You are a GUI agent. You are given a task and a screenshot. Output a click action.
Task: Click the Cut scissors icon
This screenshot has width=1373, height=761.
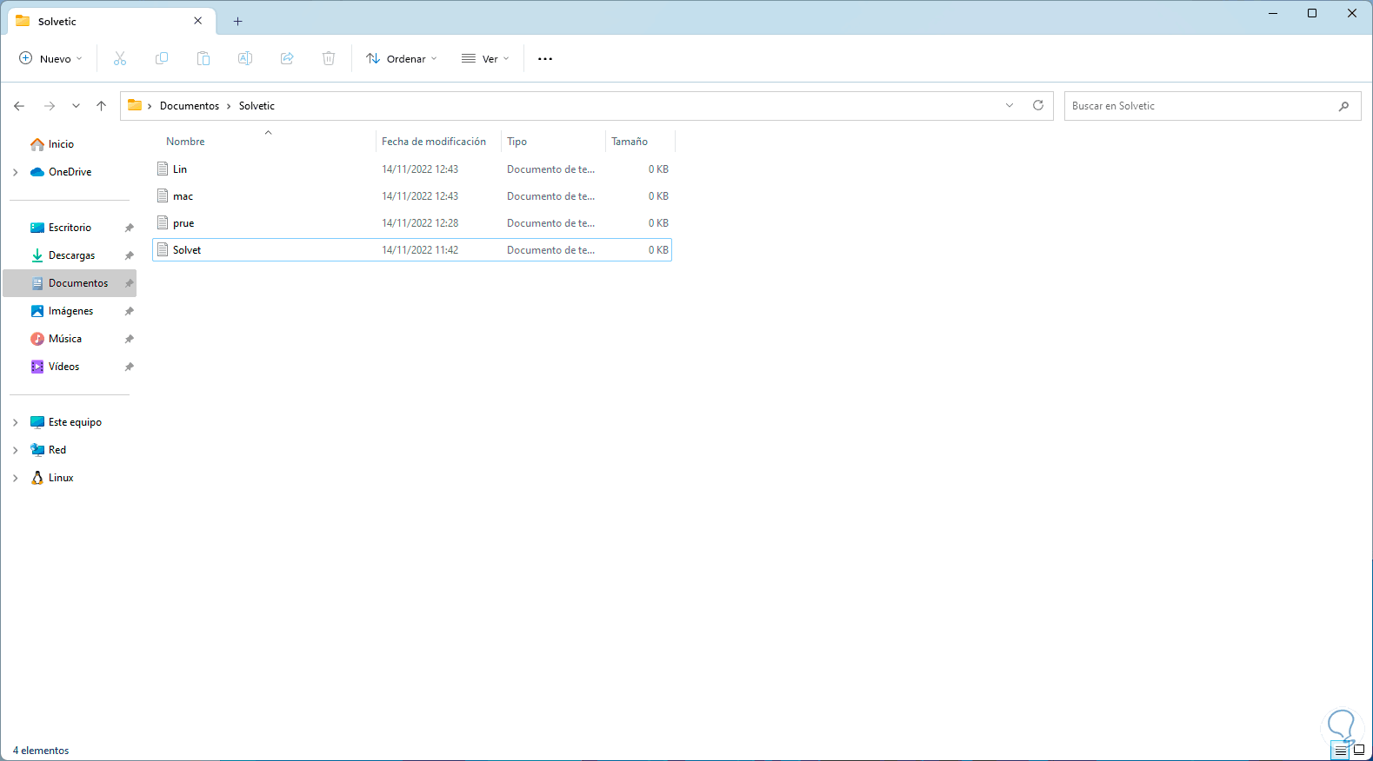pos(120,58)
